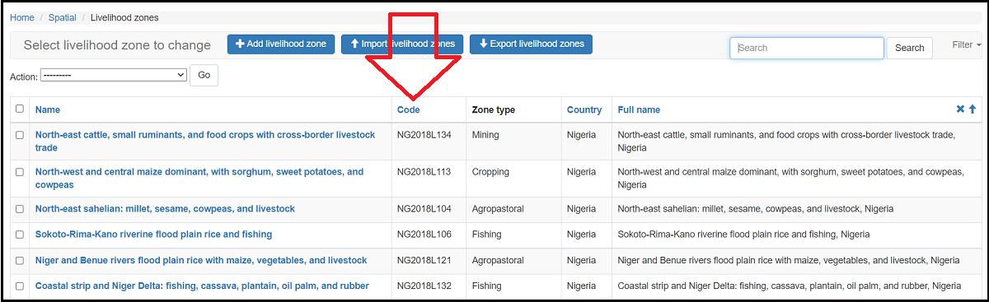Open the Spatial breadcrumb link

(63, 17)
